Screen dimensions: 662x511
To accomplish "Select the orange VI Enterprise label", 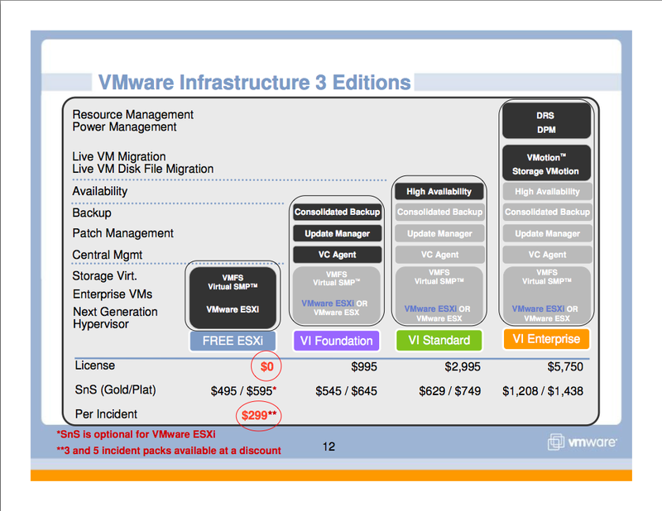I will point(546,338).
